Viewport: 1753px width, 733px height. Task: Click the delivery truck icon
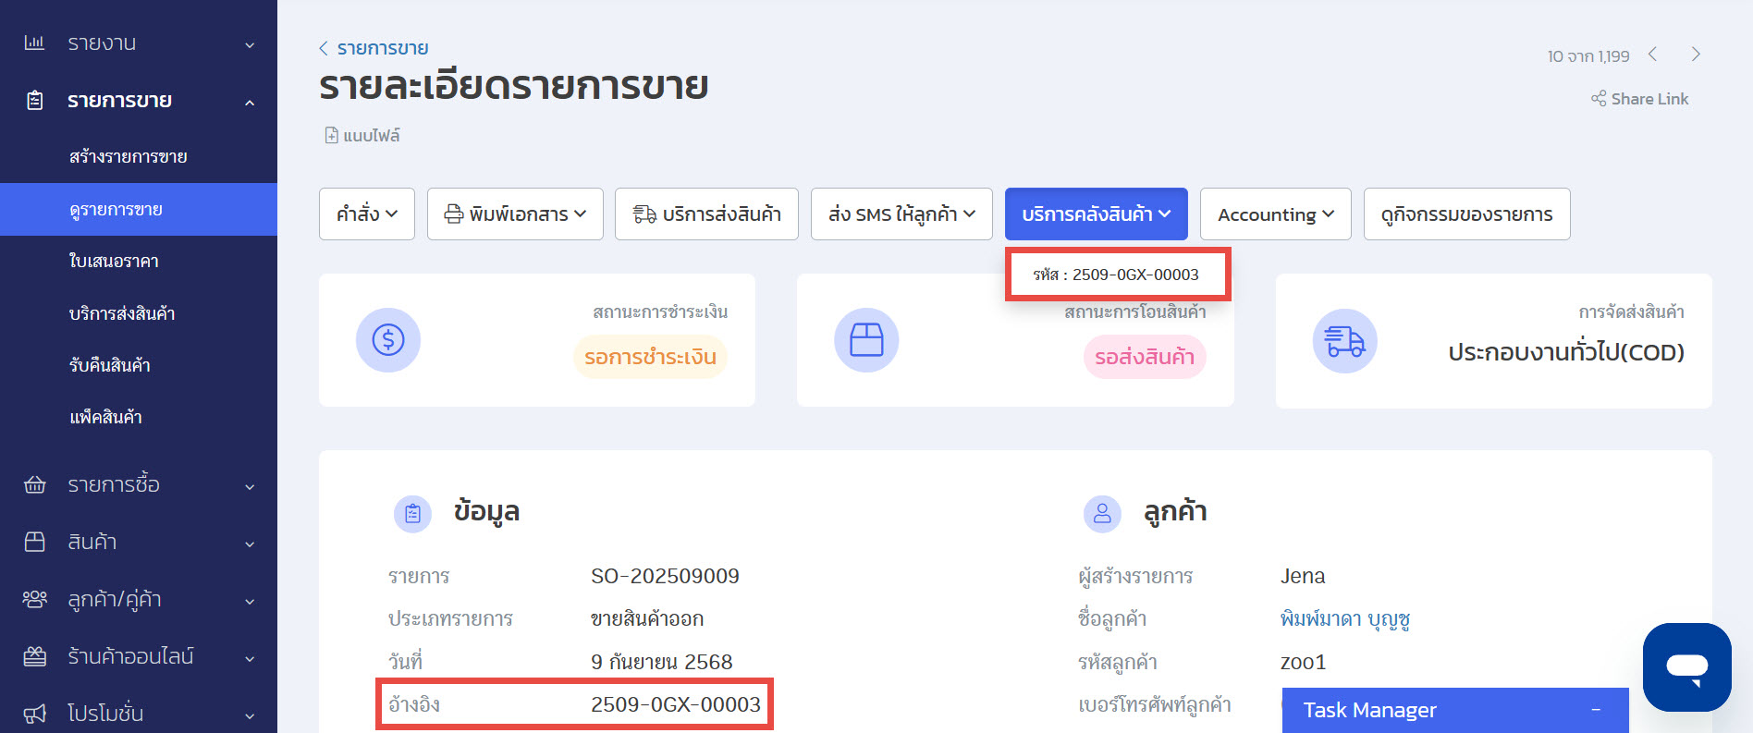[1344, 341]
